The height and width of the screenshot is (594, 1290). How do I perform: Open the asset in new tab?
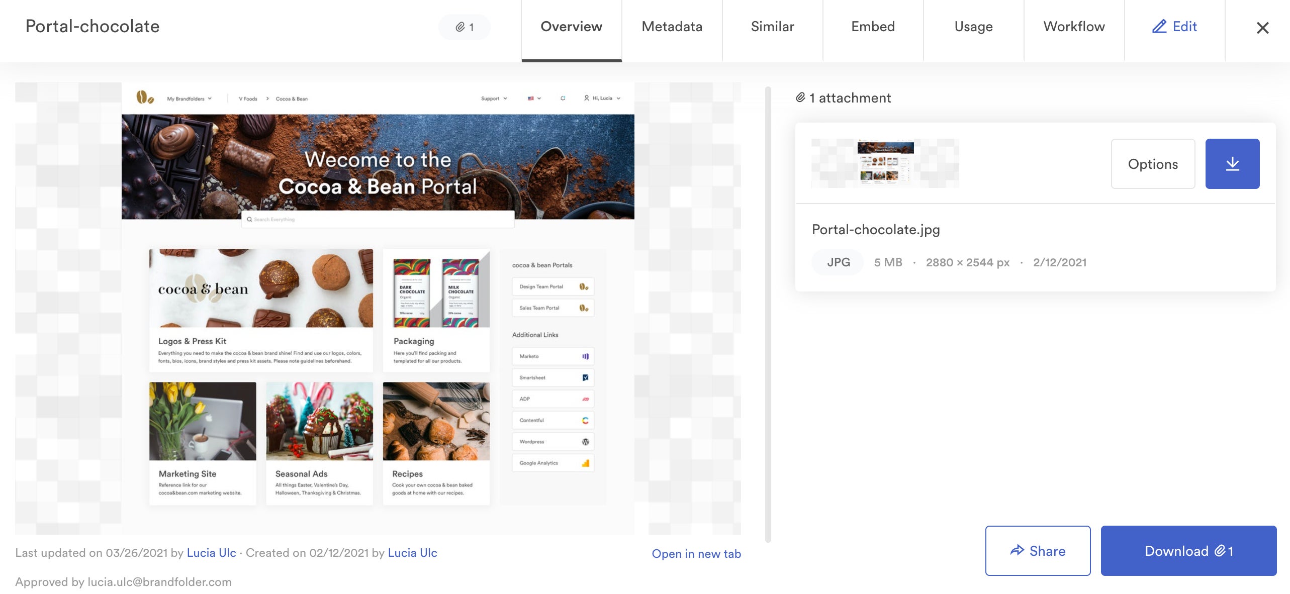point(696,554)
